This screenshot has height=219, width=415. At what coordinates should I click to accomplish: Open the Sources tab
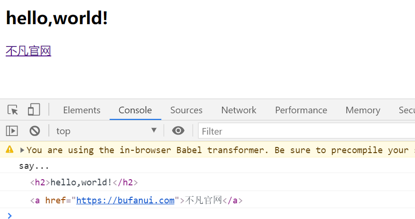(x=186, y=110)
